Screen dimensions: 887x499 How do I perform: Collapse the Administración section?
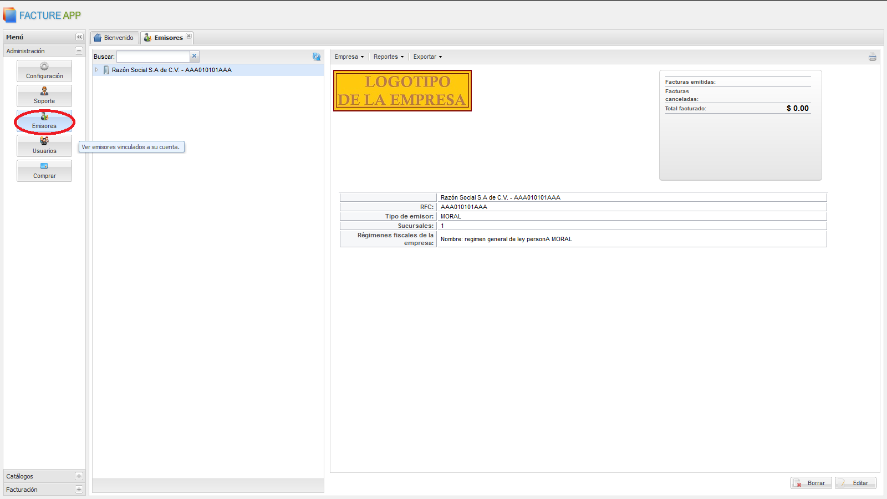click(79, 51)
